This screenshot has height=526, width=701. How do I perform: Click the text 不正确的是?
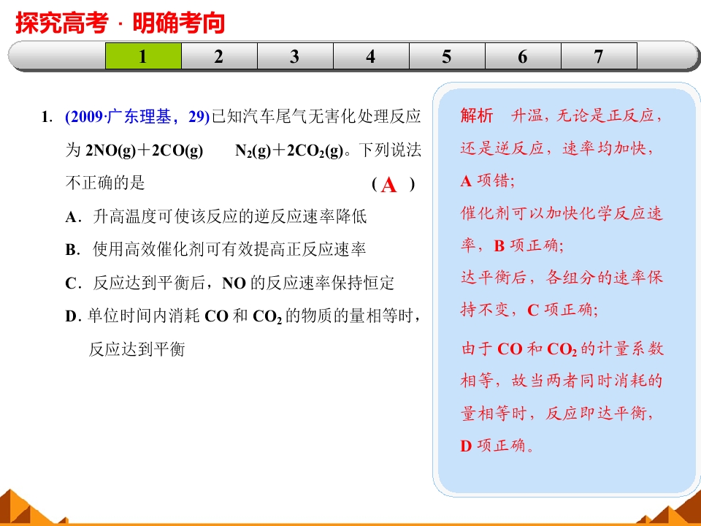[x=105, y=183]
